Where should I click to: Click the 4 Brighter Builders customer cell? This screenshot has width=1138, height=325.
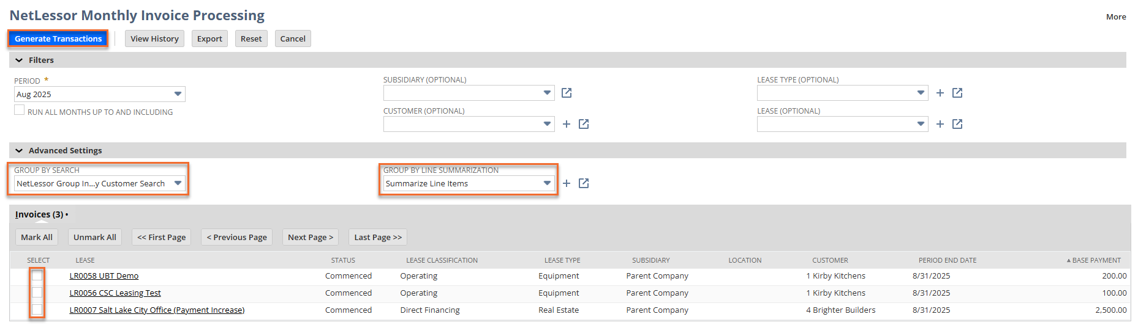841,310
